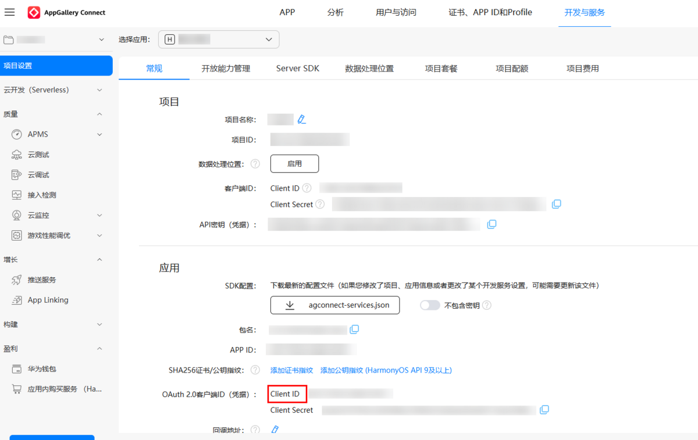The image size is (698, 440).
Task: Open the 证书、APP ID和Profile menu
Action: point(490,12)
